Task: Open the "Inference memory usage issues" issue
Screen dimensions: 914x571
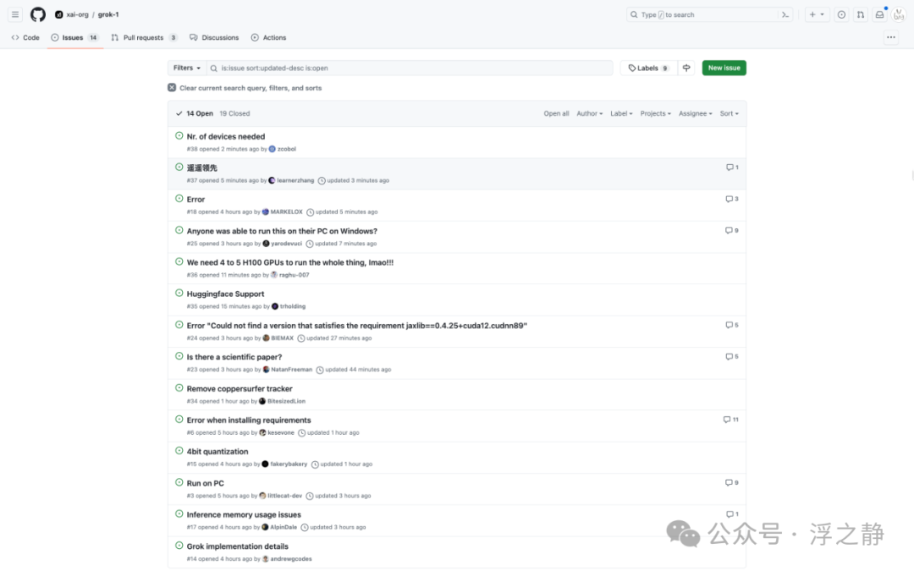Action: pos(244,514)
